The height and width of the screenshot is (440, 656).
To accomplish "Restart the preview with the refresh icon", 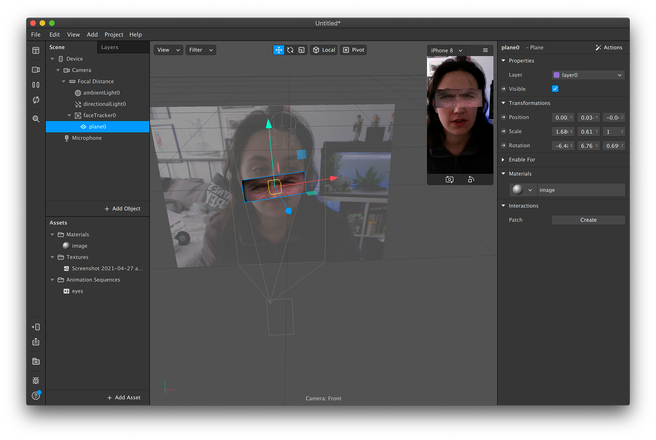I will point(36,100).
